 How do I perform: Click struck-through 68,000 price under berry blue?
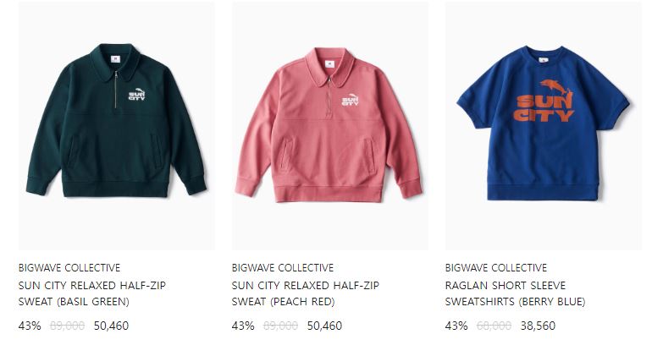(x=494, y=326)
